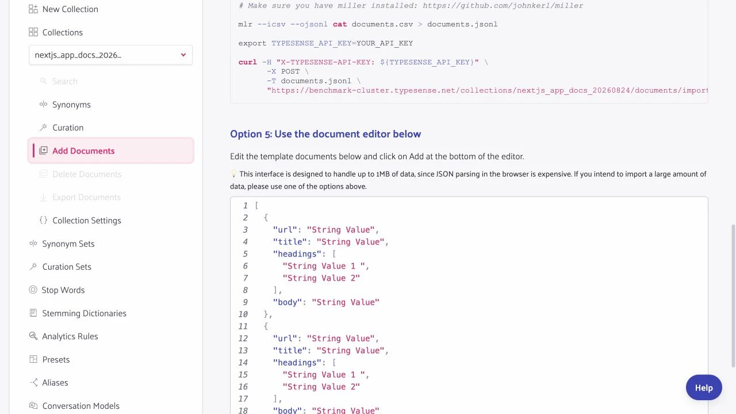Screen dimensions: 736x414
Task: Click "String Value 2" on editor line 7
Action: coord(321,278)
